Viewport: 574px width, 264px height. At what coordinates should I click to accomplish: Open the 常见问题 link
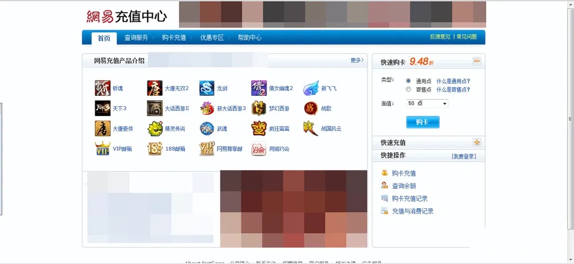pyautogui.click(x=467, y=37)
